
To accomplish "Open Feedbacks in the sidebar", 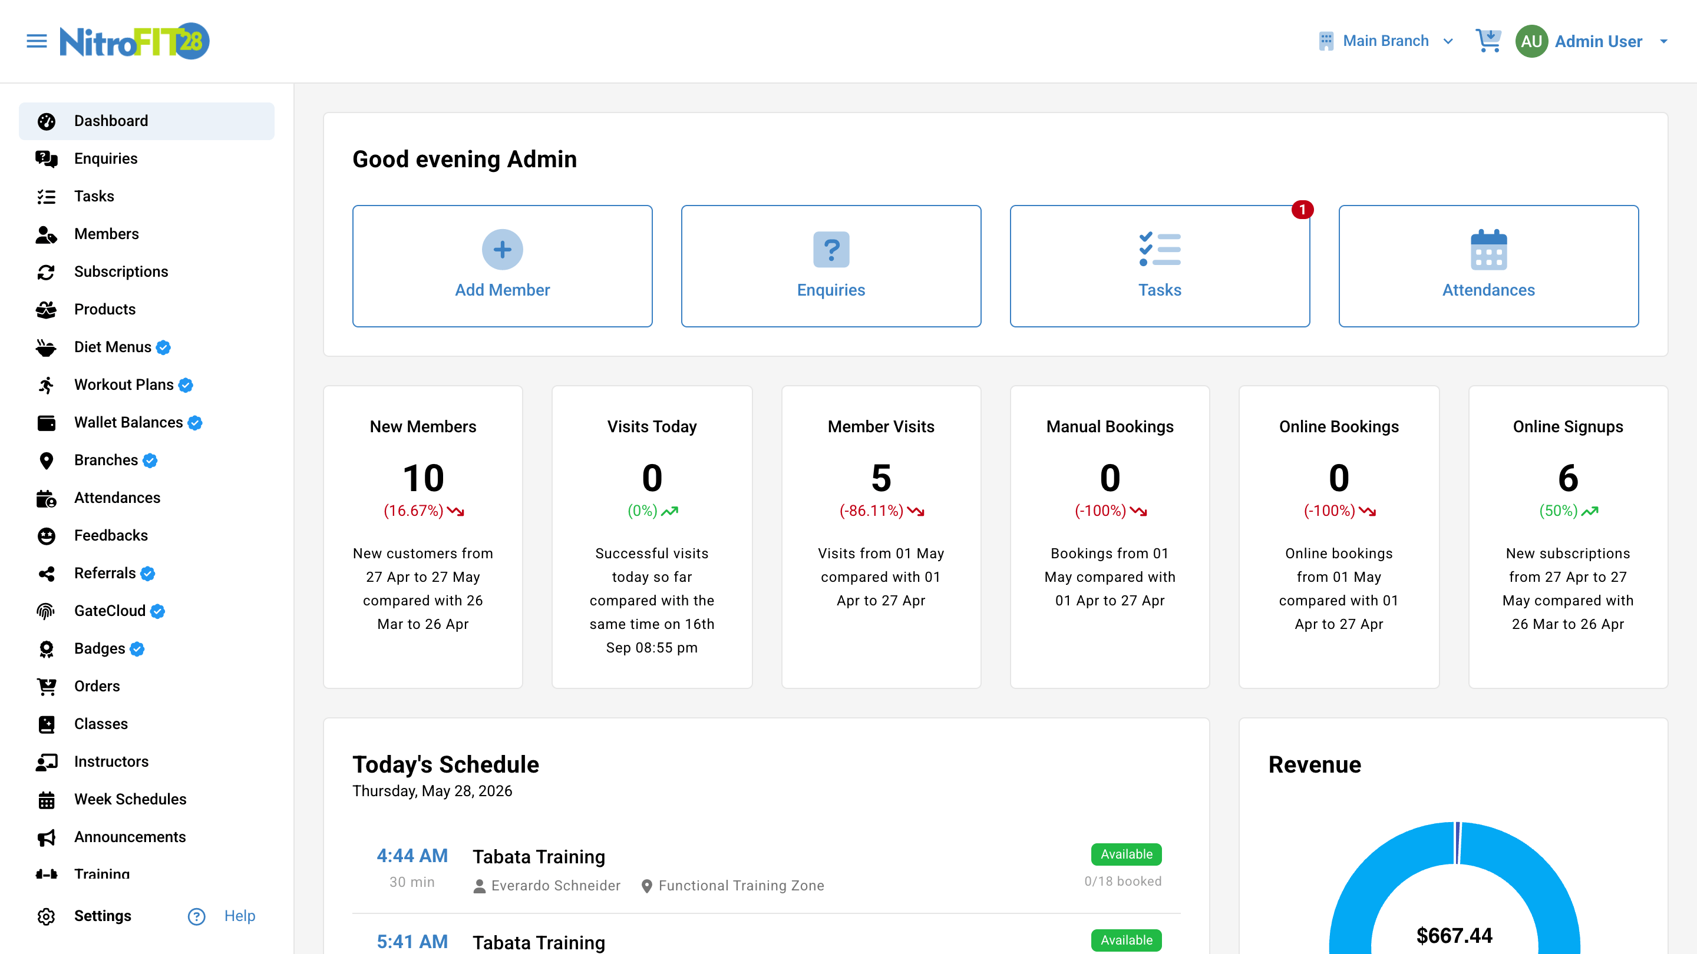I will 146,536.
